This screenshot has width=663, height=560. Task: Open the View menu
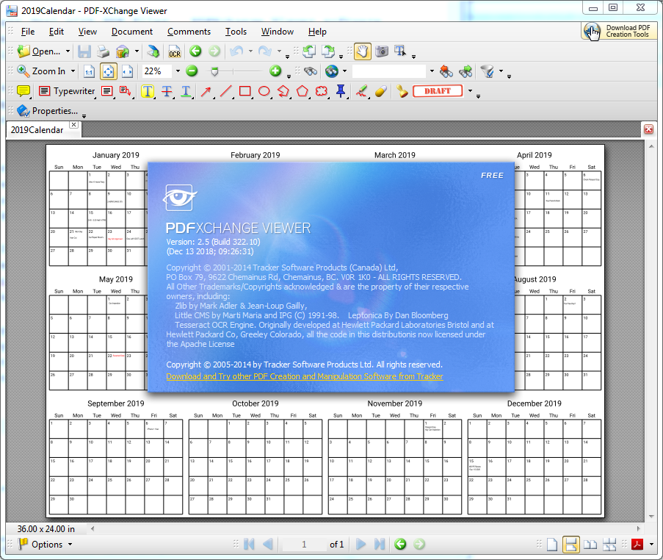[87, 32]
